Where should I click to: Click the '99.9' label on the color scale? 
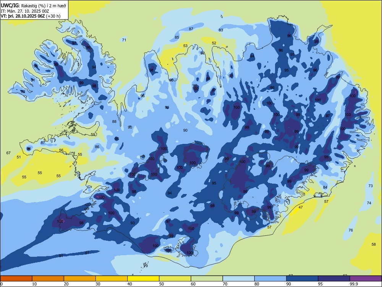354,284
